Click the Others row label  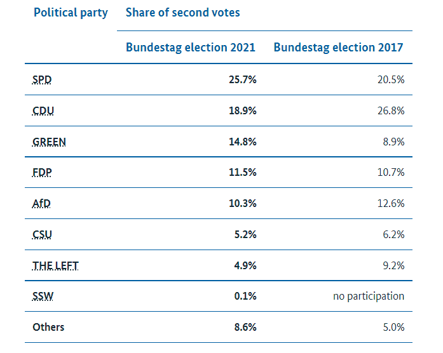48,328
